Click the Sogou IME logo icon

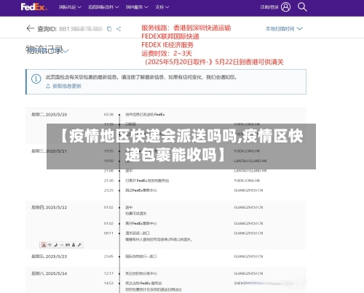[44, 245]
